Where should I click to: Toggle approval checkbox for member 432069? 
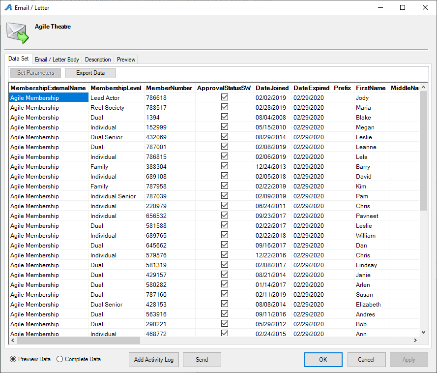[x=225, y=136]
